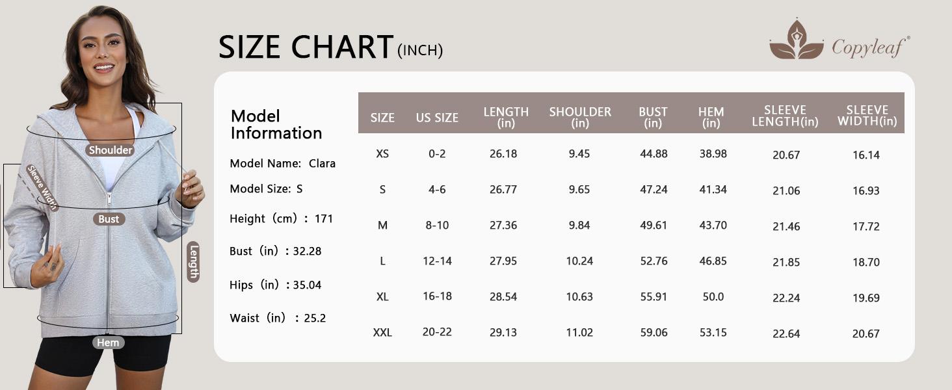Click the Shoulder label on the model
Viewport: 952px width, 390px height.
111,150
